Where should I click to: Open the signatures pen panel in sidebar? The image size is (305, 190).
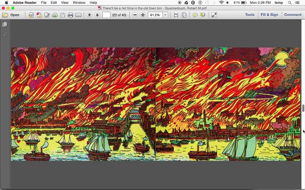5,34
